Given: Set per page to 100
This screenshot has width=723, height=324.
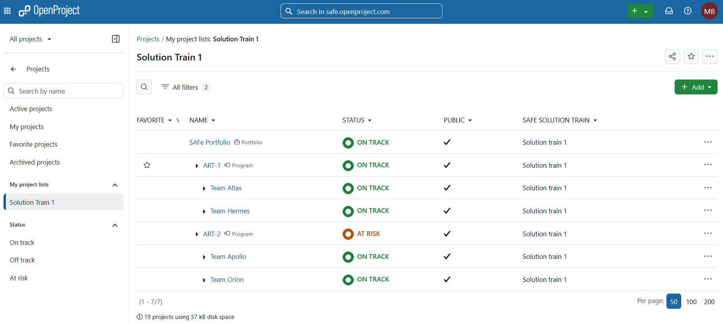Looking at the screenshot, I should pos(691,301).
